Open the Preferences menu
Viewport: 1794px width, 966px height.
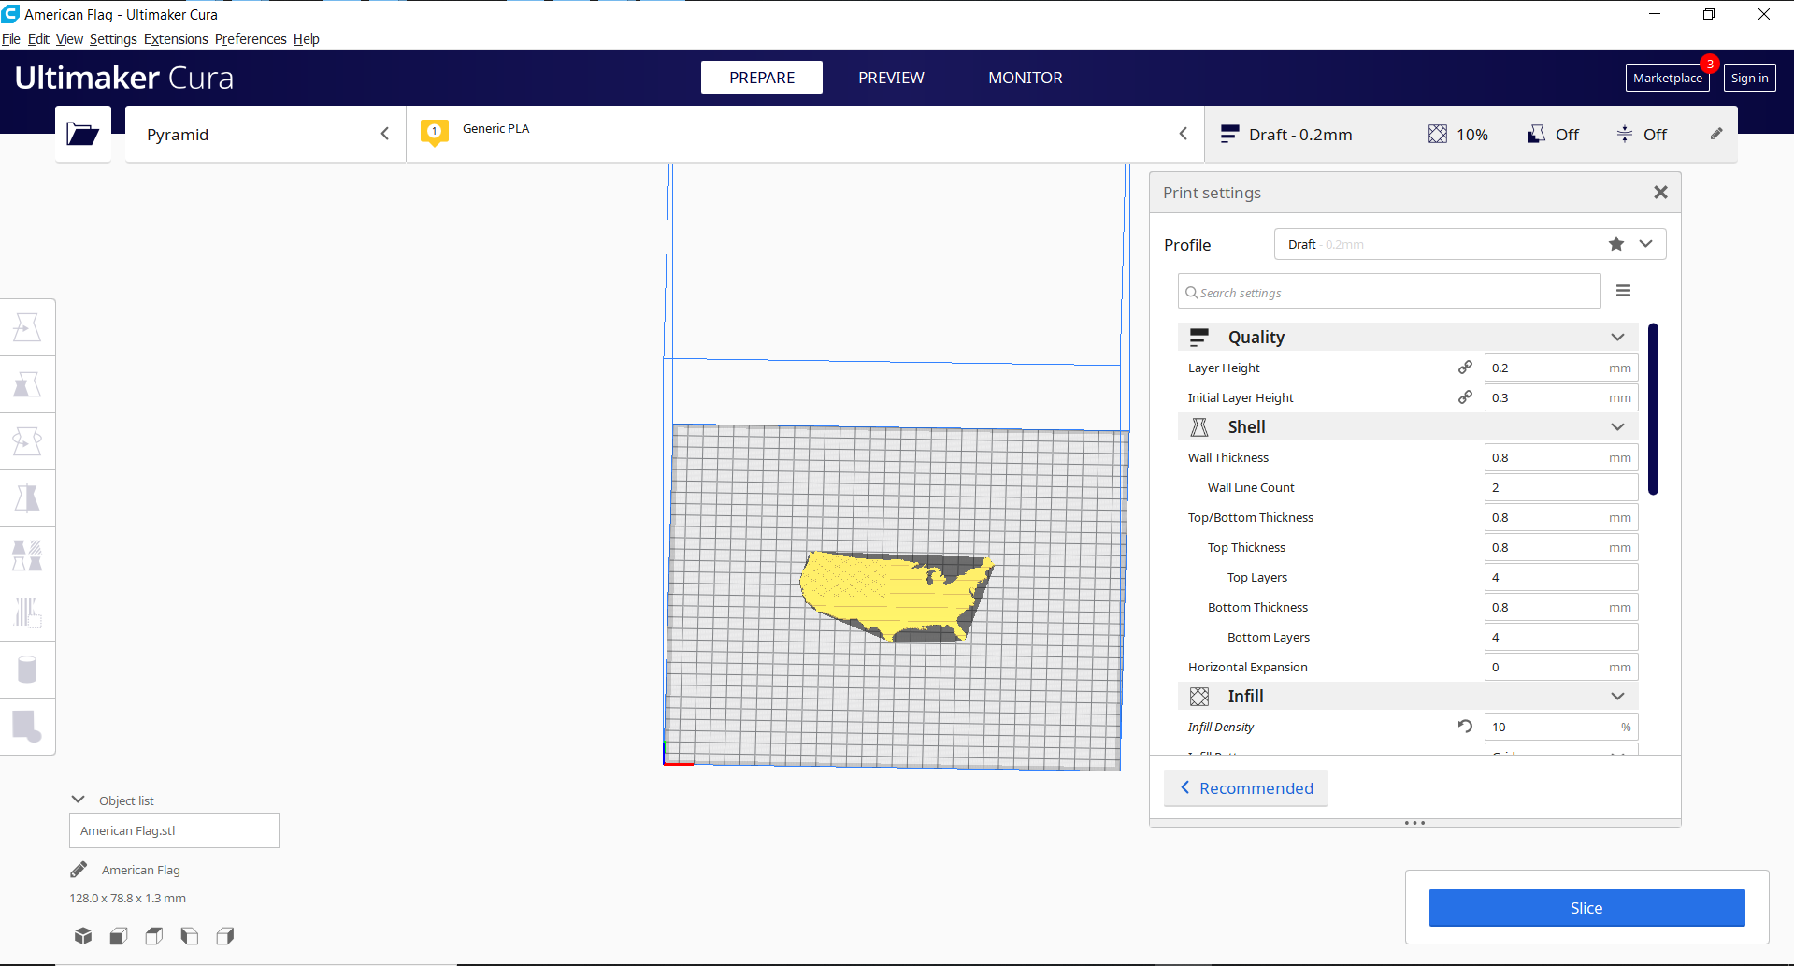point(251,39)
